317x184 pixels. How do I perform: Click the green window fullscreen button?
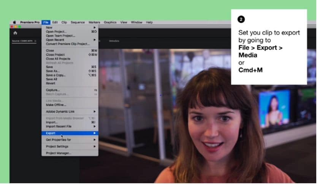(x=20, y=27)
